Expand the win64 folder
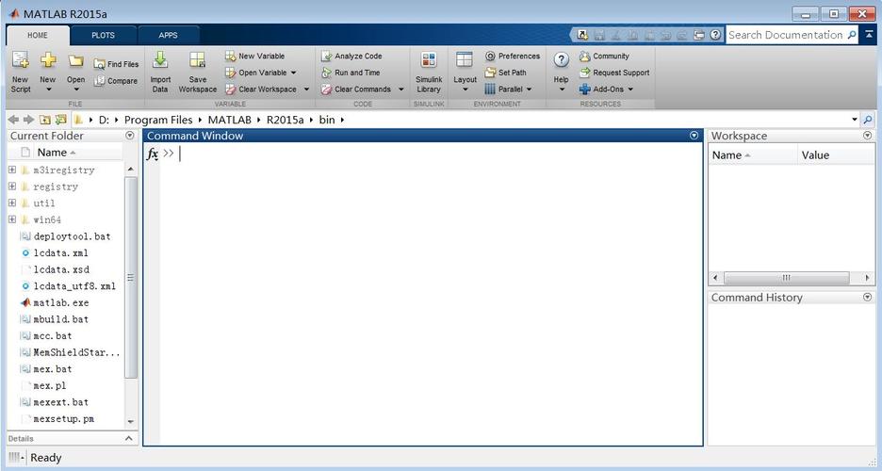 pyautogui.click(x=12, y=219)
